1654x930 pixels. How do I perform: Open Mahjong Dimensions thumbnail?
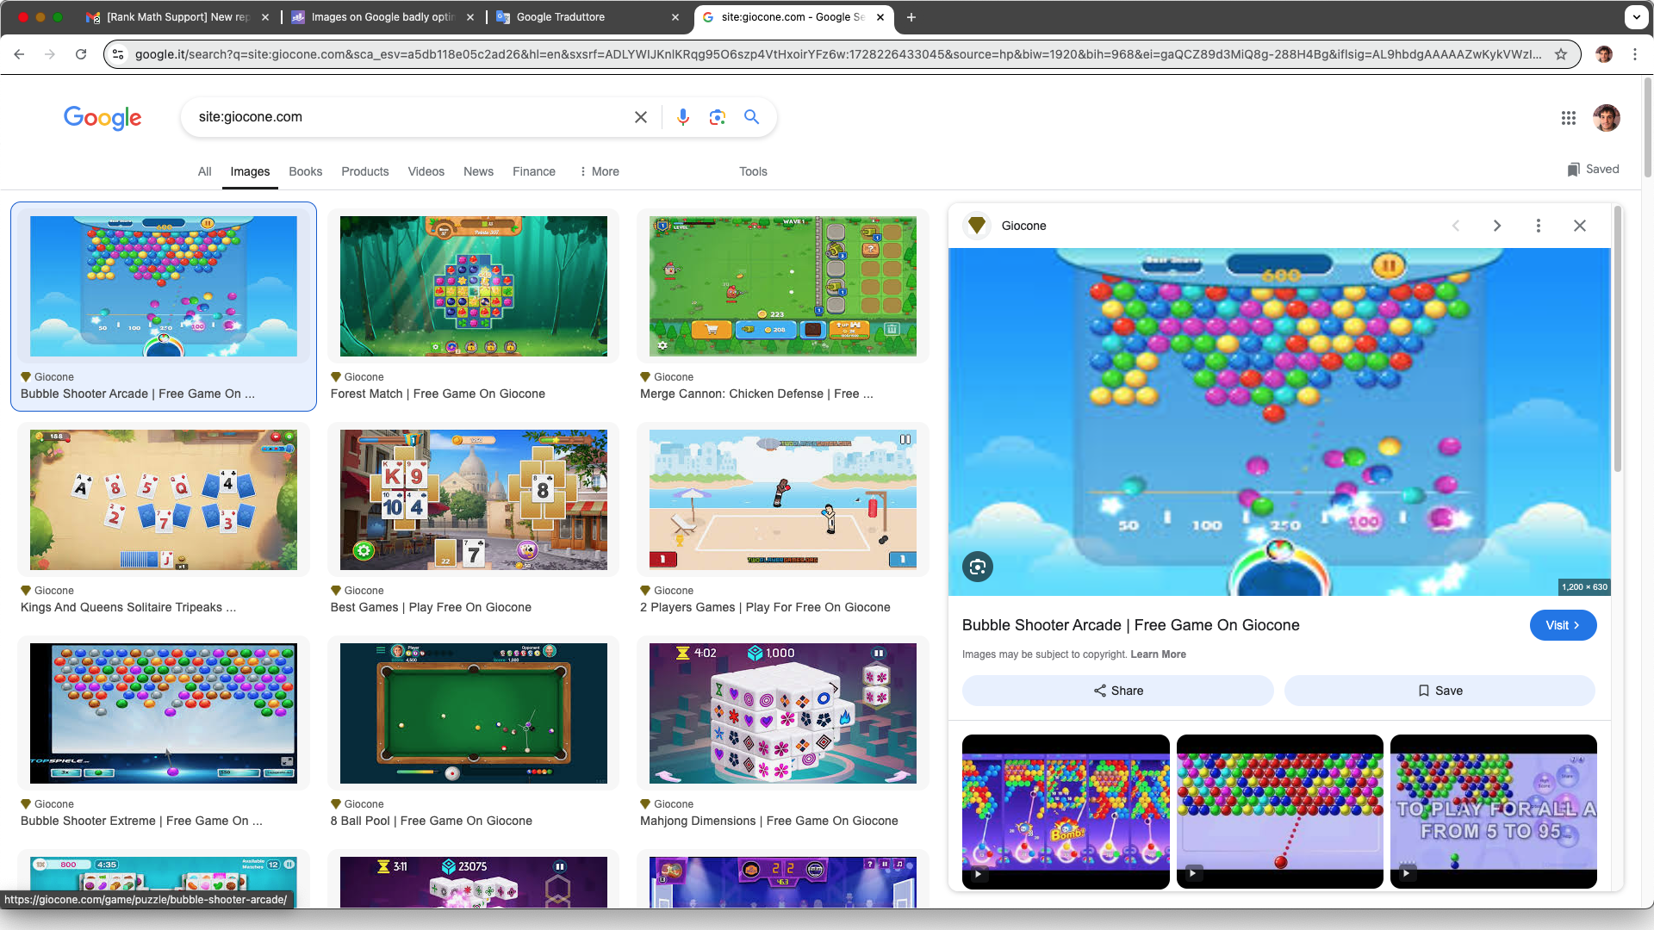782,713
